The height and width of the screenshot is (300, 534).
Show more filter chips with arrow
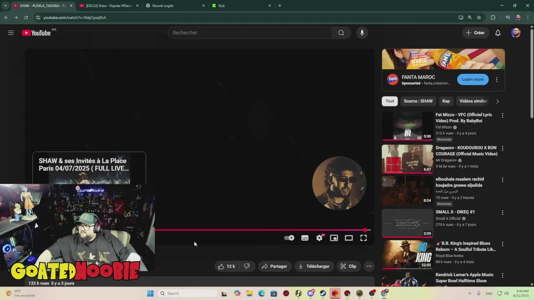click(x=497, y=101)
